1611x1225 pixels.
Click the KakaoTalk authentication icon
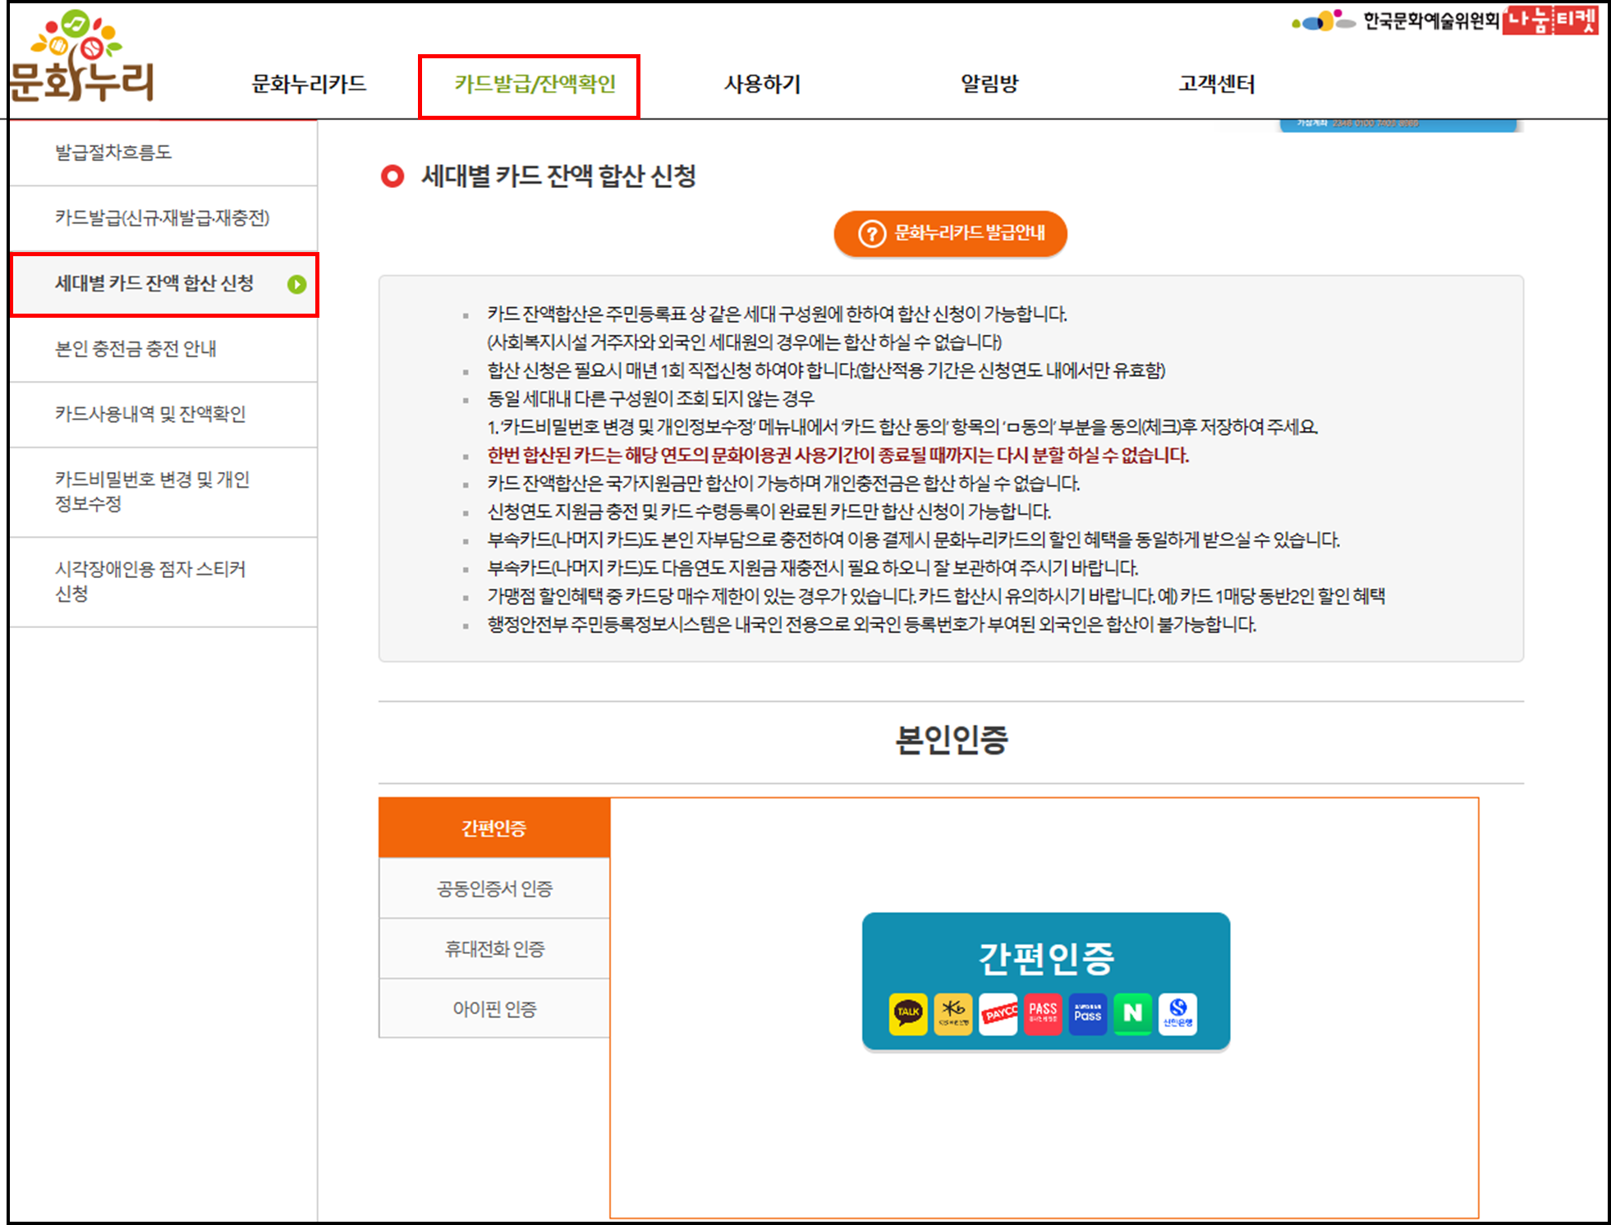click(907, 1013)
